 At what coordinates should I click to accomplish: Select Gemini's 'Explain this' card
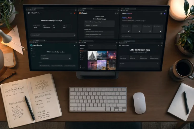(x=137, y=29)
